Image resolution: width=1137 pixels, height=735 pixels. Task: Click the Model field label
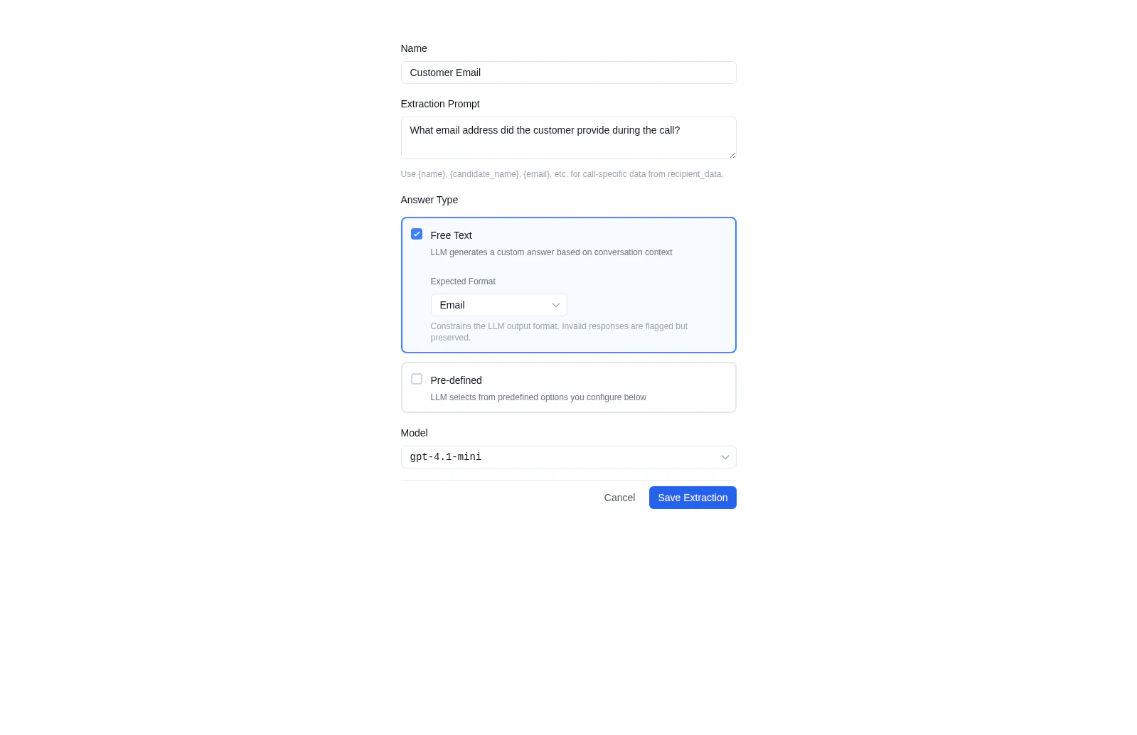[x=414, y=433]
